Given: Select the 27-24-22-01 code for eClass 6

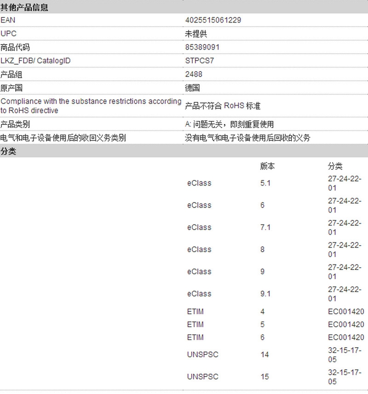Looking at the screenshot, I should point(345,205).
